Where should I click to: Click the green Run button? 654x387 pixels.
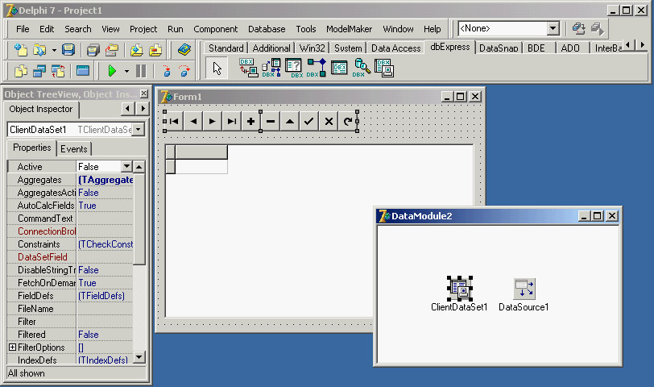click(x=112, y=71)
